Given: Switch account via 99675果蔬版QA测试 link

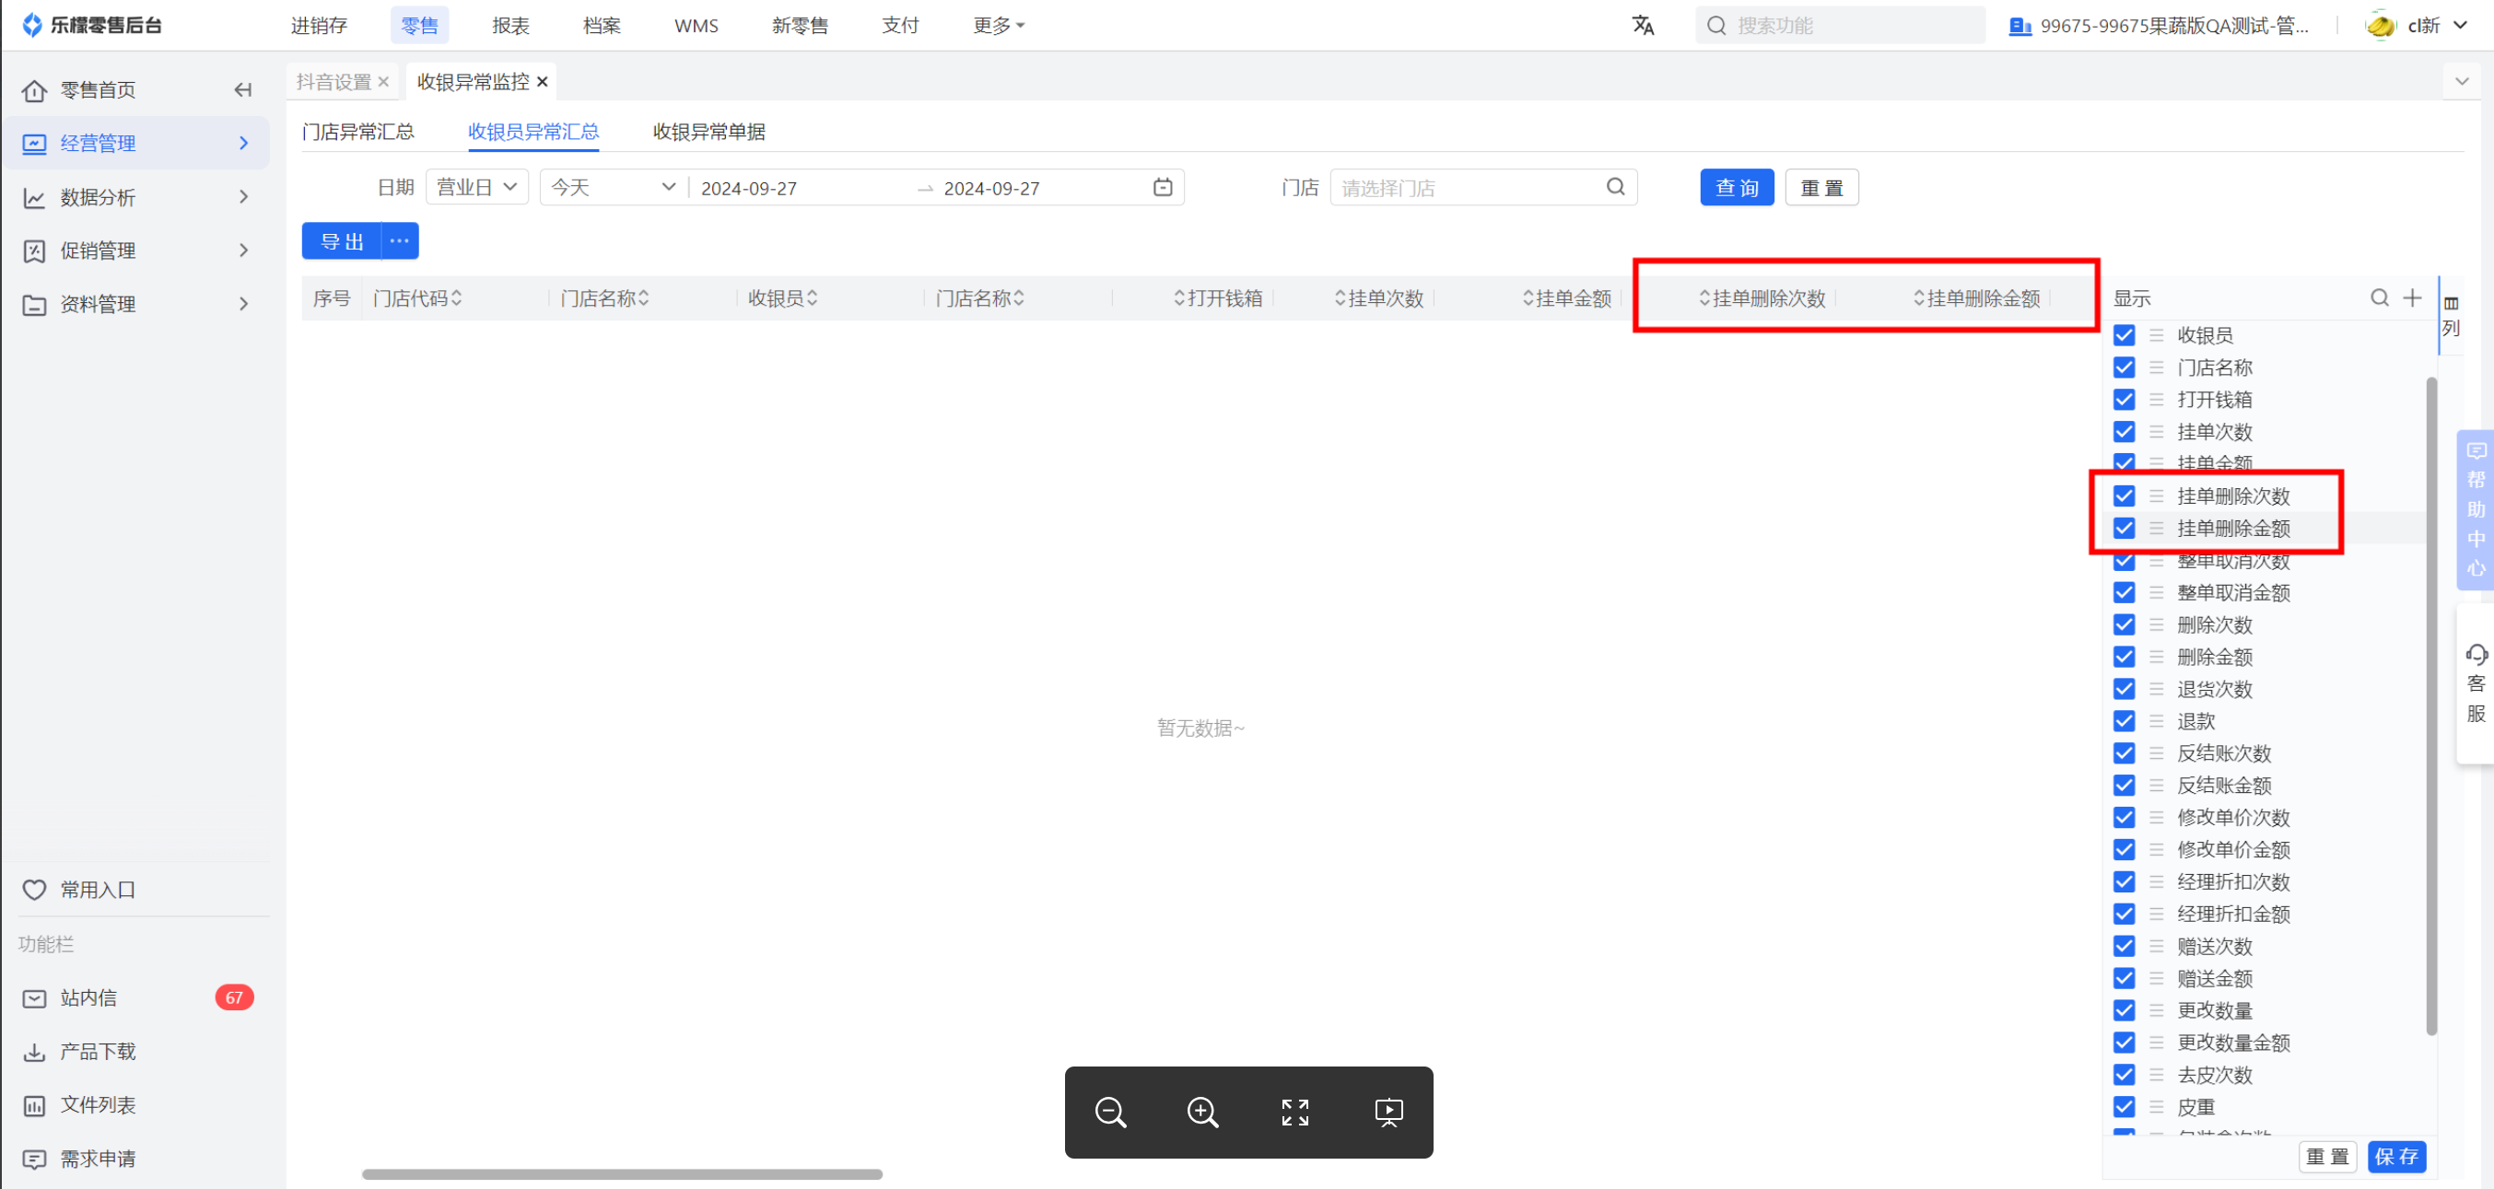Looking at the screenshot, I should (x=2159, y=25).
